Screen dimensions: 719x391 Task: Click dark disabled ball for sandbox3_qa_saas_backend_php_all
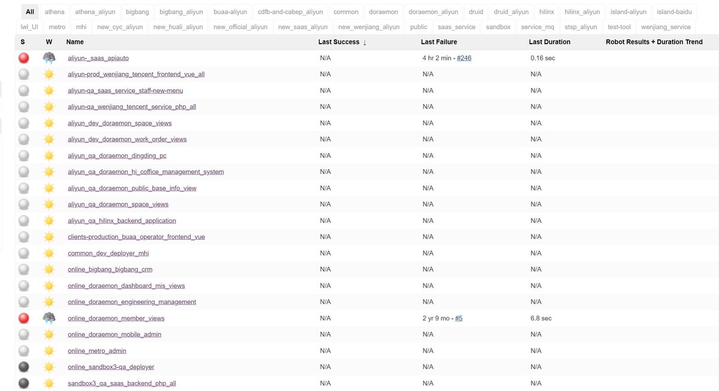pos(24,383)
